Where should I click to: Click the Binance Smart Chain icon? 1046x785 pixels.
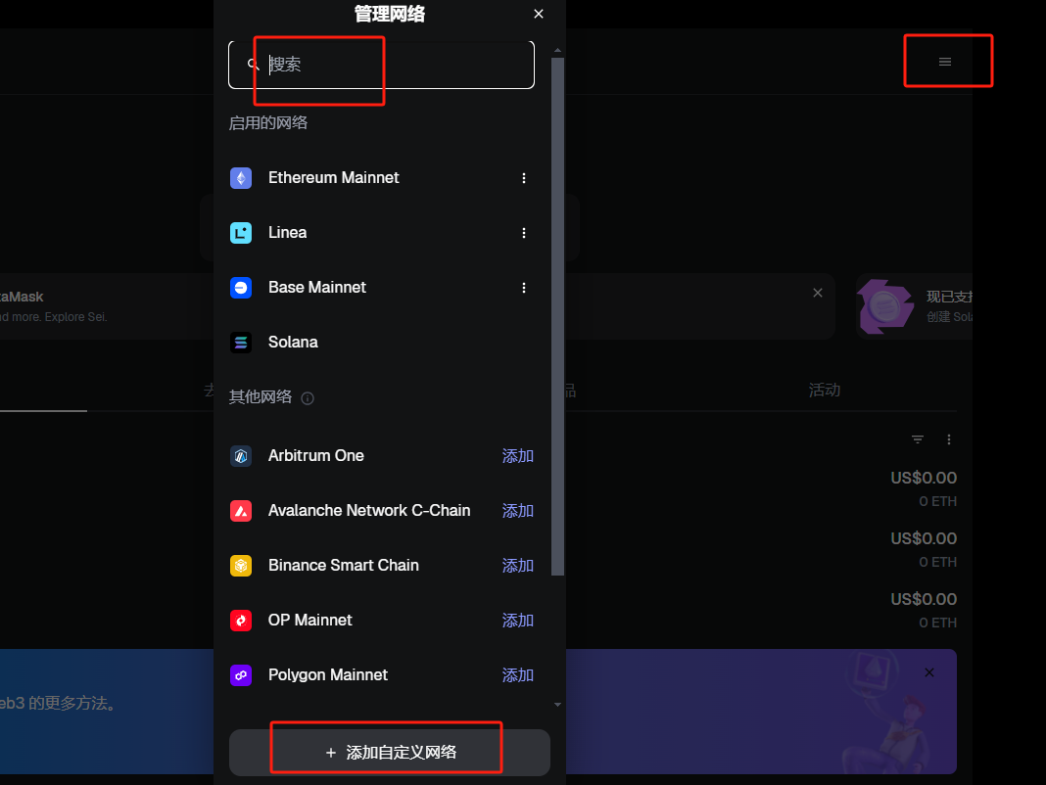tap(241, 566)
